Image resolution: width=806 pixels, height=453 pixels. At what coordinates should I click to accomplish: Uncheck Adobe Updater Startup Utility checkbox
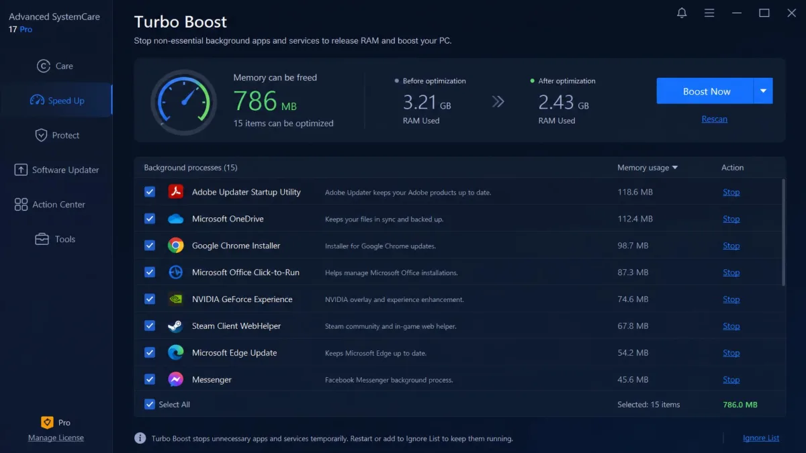(x=150, y=192)
